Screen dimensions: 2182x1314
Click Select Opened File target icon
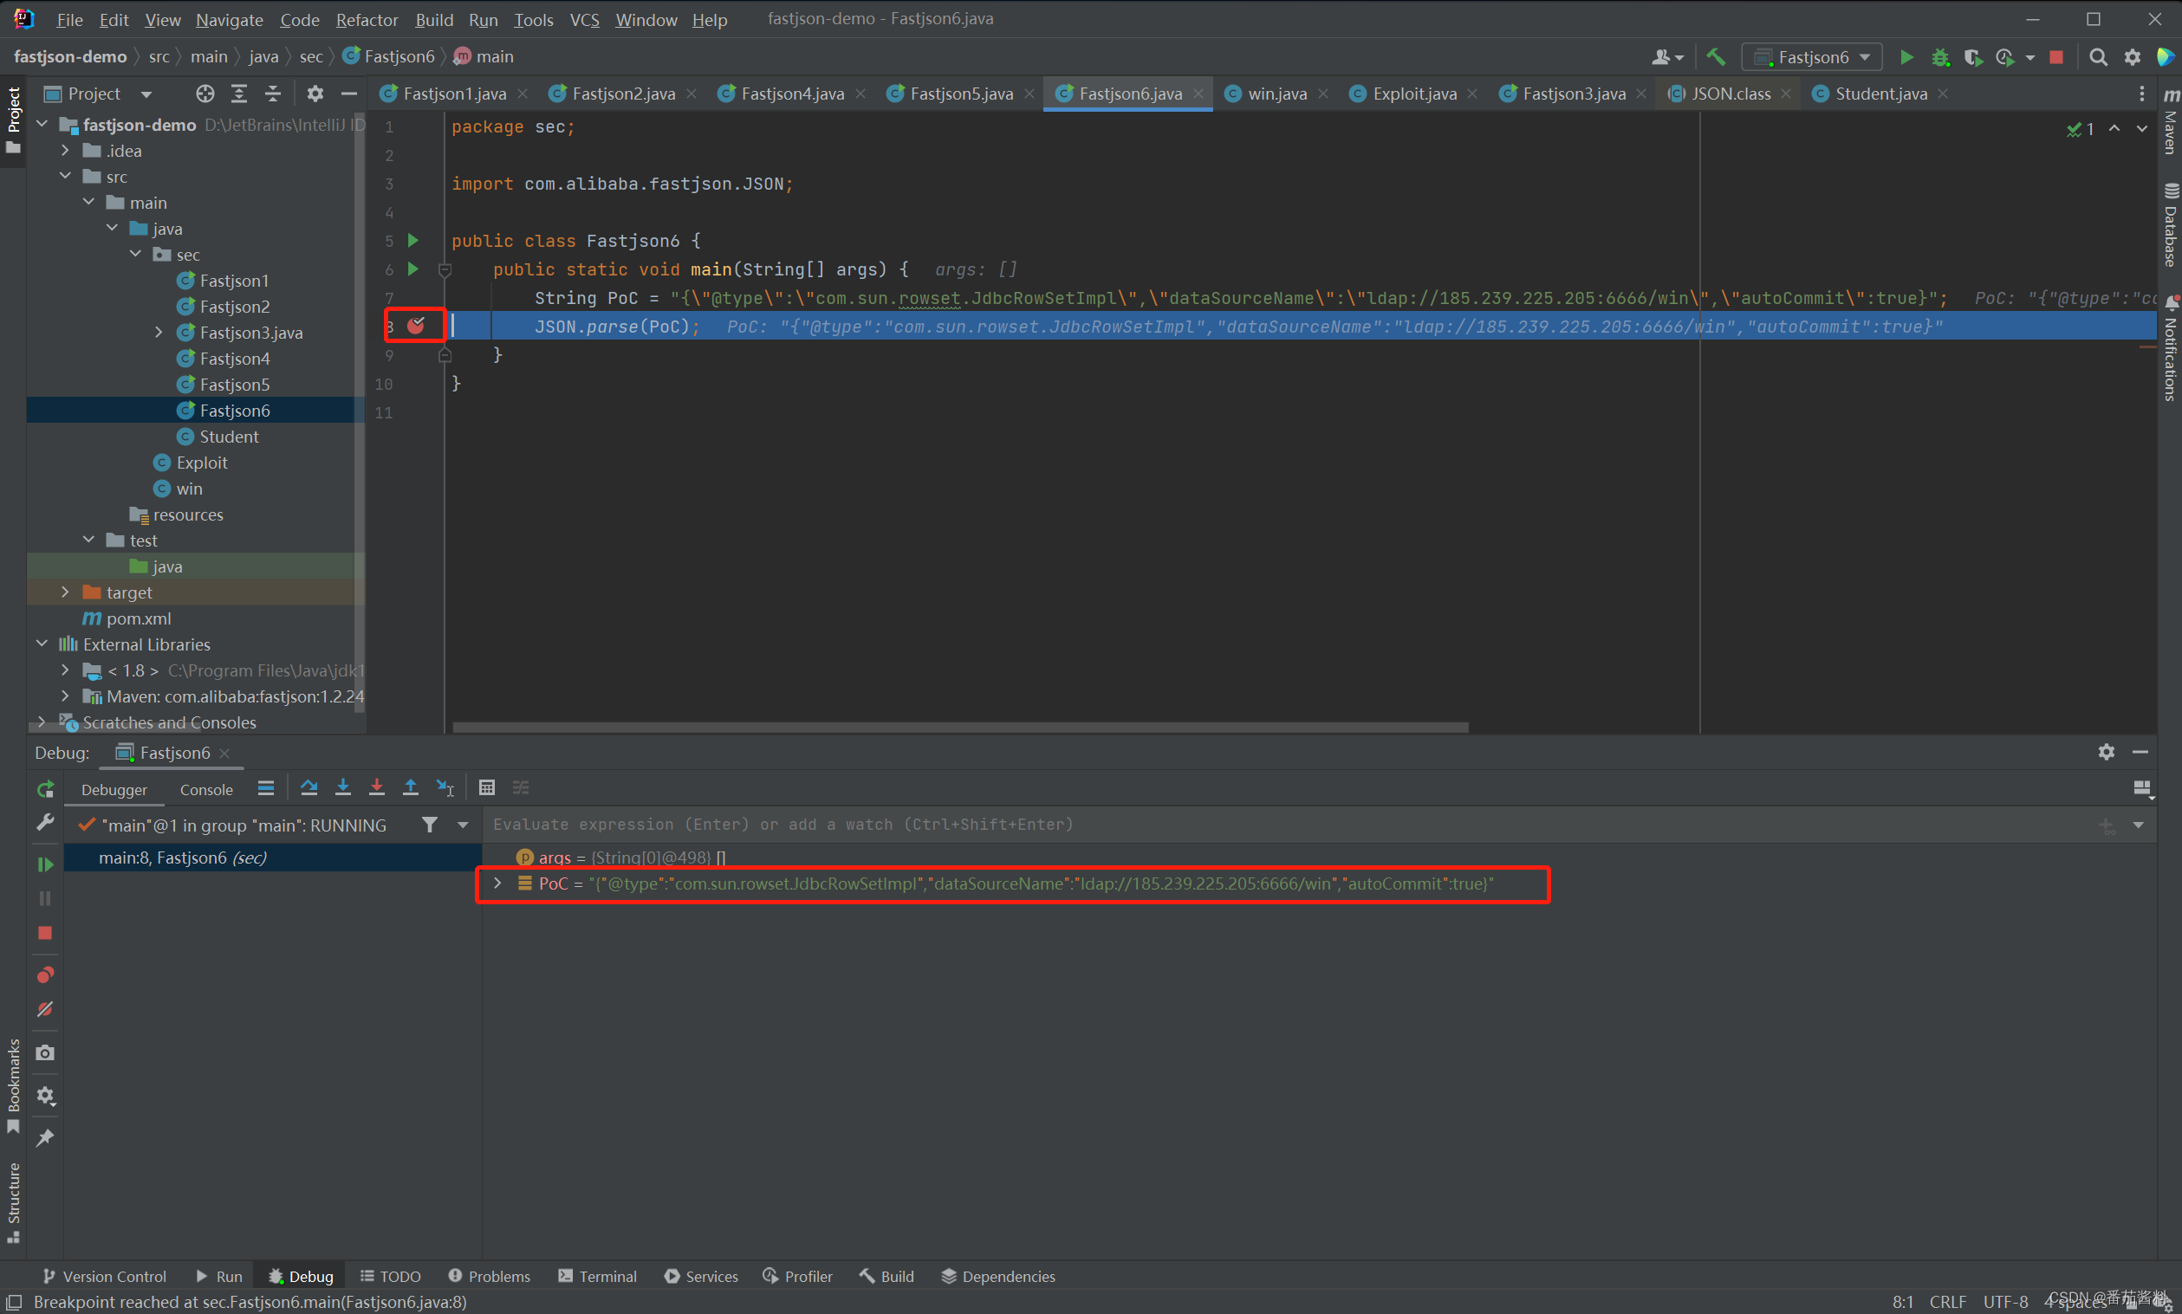pos(205,93)
